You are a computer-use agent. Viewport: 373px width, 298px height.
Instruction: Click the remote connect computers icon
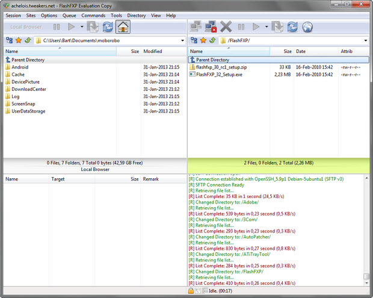pyautogui.click(x=196, y=26)
